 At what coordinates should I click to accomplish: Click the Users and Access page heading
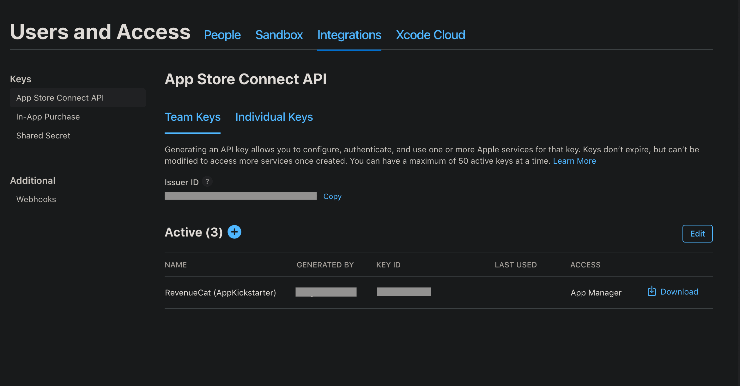[x=100, y=32]
